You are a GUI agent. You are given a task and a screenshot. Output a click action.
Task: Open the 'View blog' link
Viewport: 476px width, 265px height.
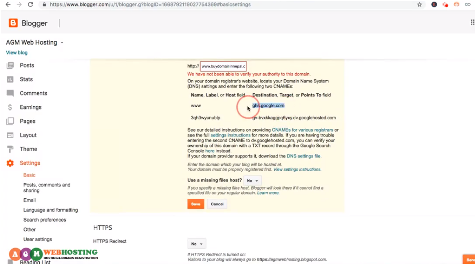pyautogui.click(x=16, y=52)
